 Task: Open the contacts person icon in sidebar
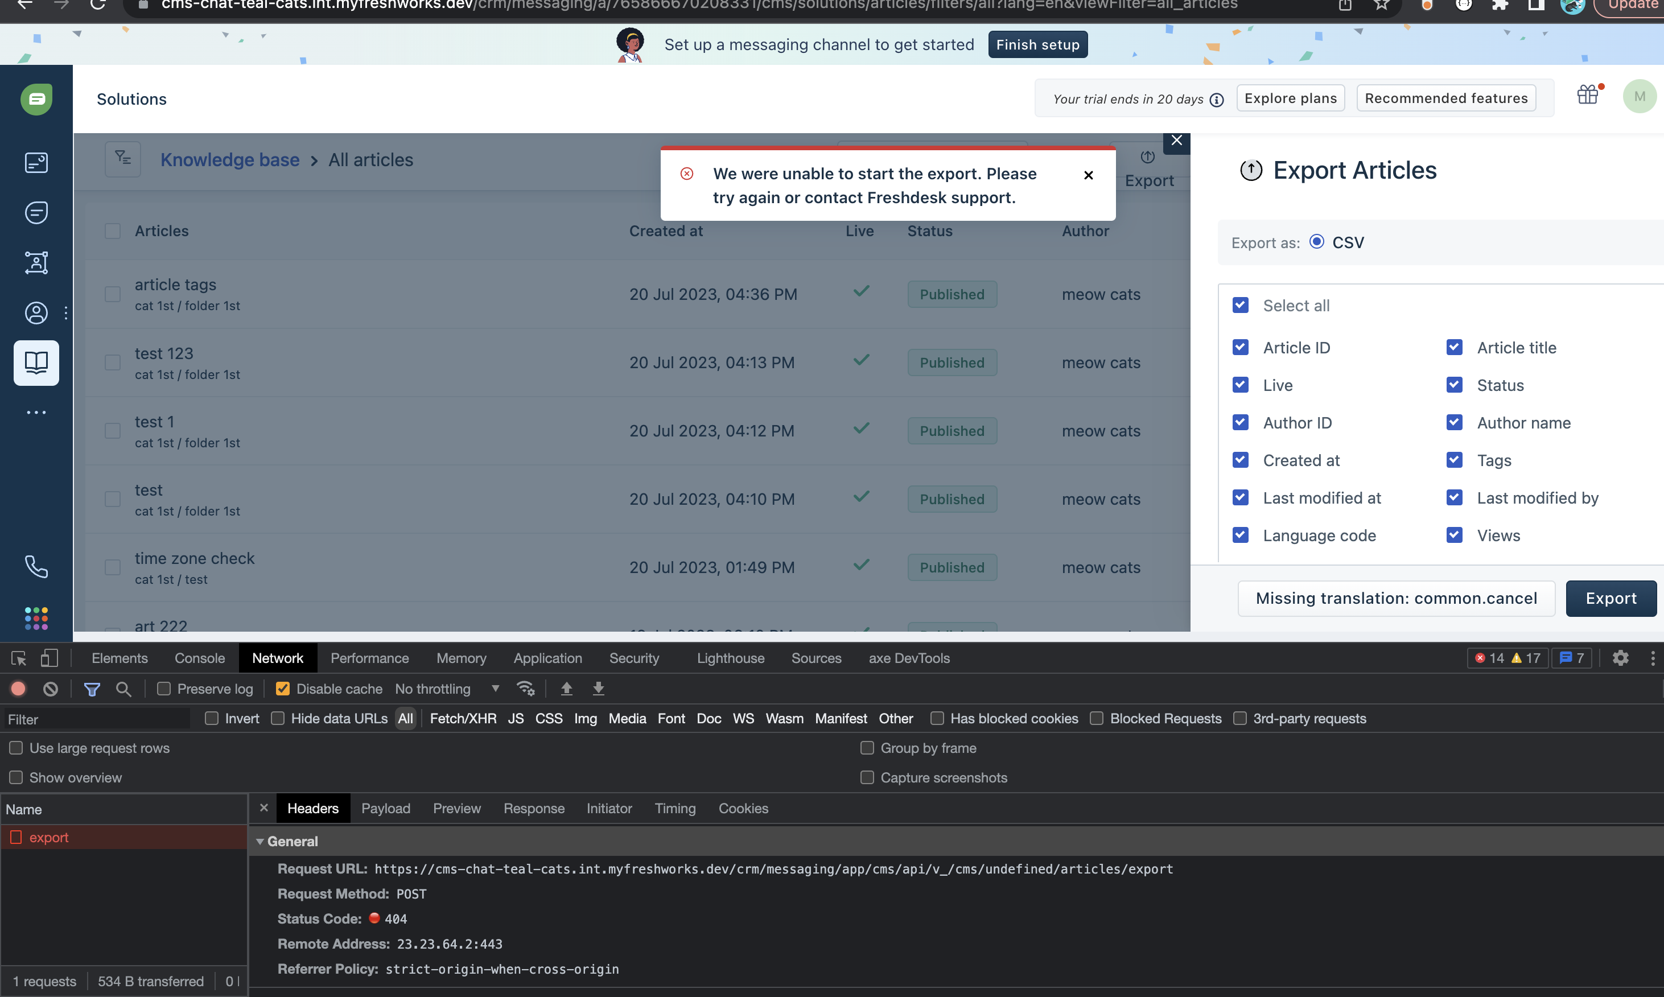[36, 312]
